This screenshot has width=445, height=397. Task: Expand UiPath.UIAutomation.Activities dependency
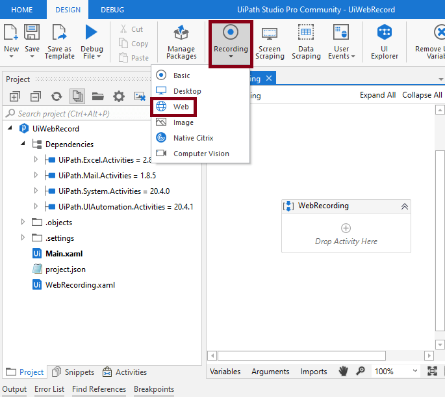pos(36,206)
